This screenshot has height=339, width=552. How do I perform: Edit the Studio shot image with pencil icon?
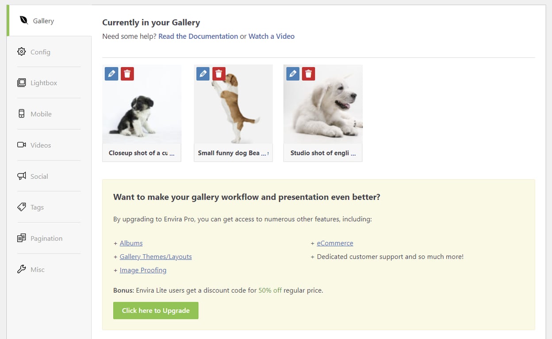point(292,74)
